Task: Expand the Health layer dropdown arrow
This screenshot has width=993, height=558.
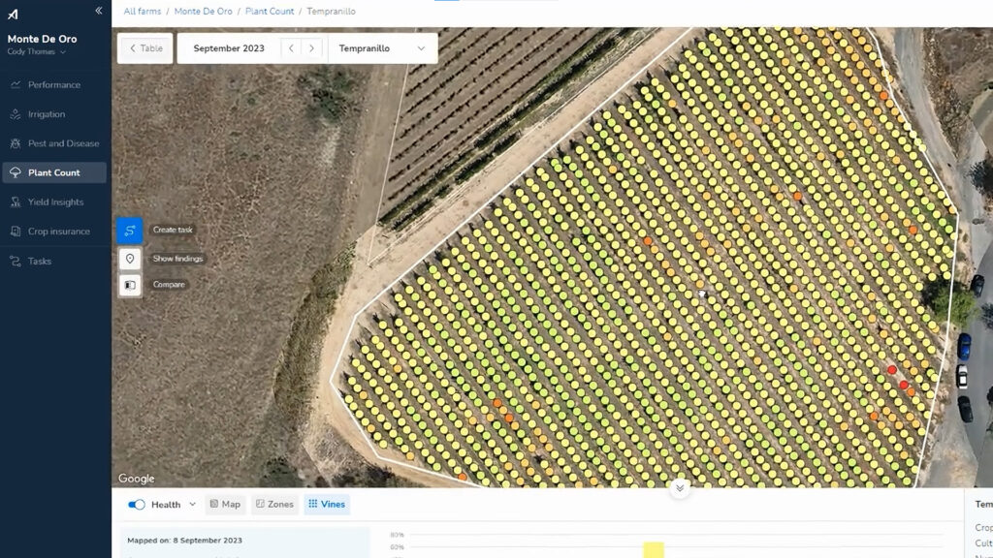Action: pyautogui.click(x=193, y=504)
